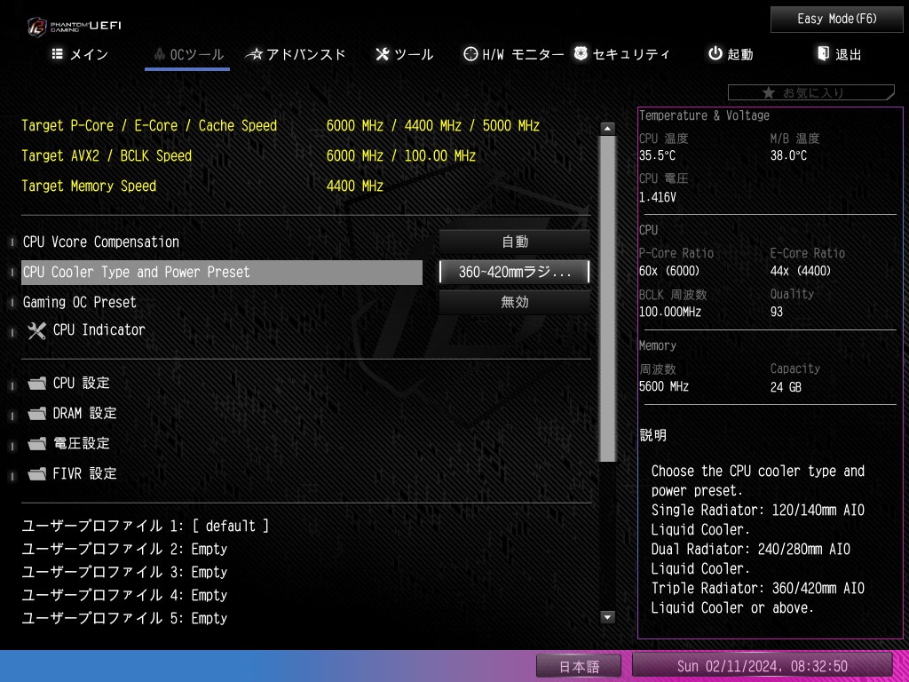This screenshot has height=682, width=909.
Task: Click the Quality 93 value
Action: click(776, 312)
